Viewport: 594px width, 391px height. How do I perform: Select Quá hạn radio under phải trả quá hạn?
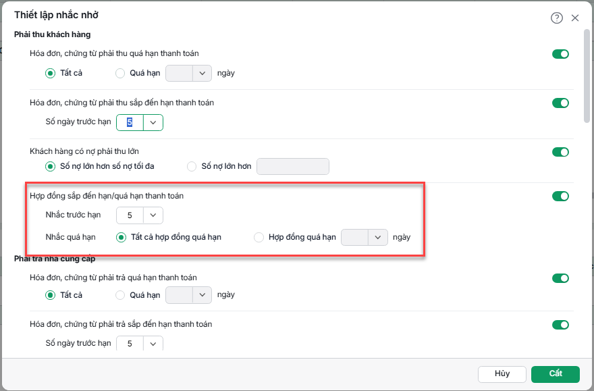[x=120, y=295]
